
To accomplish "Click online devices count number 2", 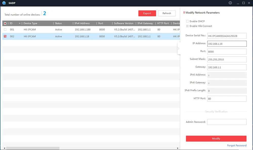I will 45,13.
